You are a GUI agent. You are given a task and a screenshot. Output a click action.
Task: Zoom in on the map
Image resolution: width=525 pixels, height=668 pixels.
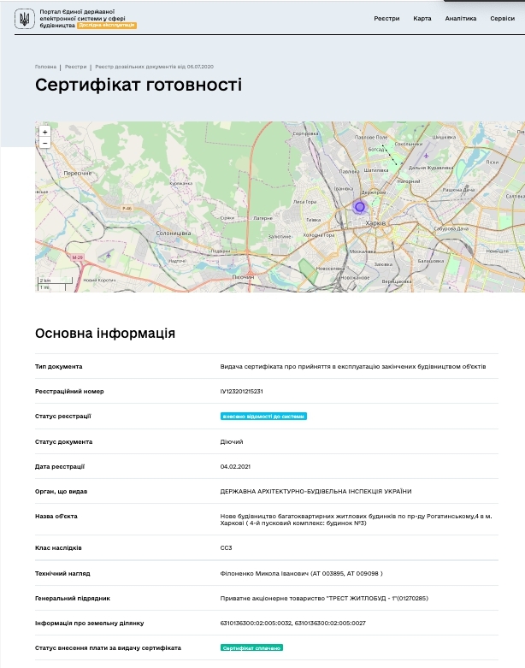click(x=44, y=132)
